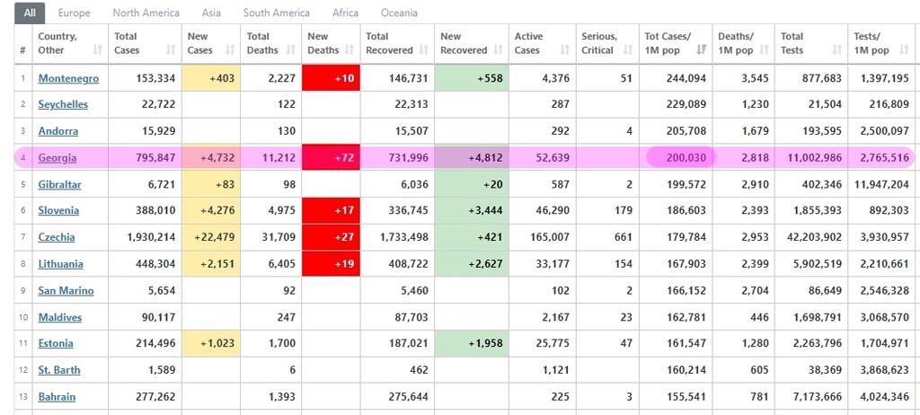Image resolution: width=920 pixels, height=415 pixels.
Task: Click the Country, Other column header
Action: click(57, 43)
